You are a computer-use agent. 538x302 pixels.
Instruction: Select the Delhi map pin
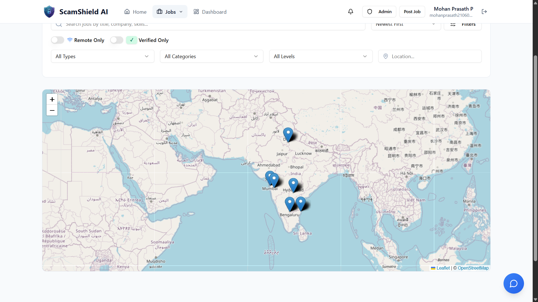click(x=288, y=134)
